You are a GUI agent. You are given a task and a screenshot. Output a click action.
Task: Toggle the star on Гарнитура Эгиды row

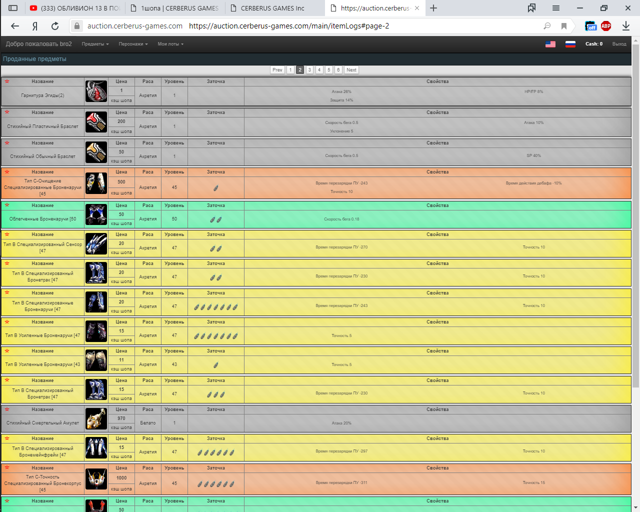click(7, 81)
